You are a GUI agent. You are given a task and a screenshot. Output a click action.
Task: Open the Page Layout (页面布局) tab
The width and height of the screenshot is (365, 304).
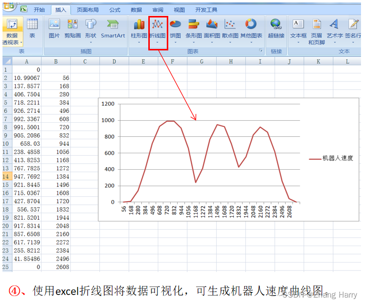88,10
